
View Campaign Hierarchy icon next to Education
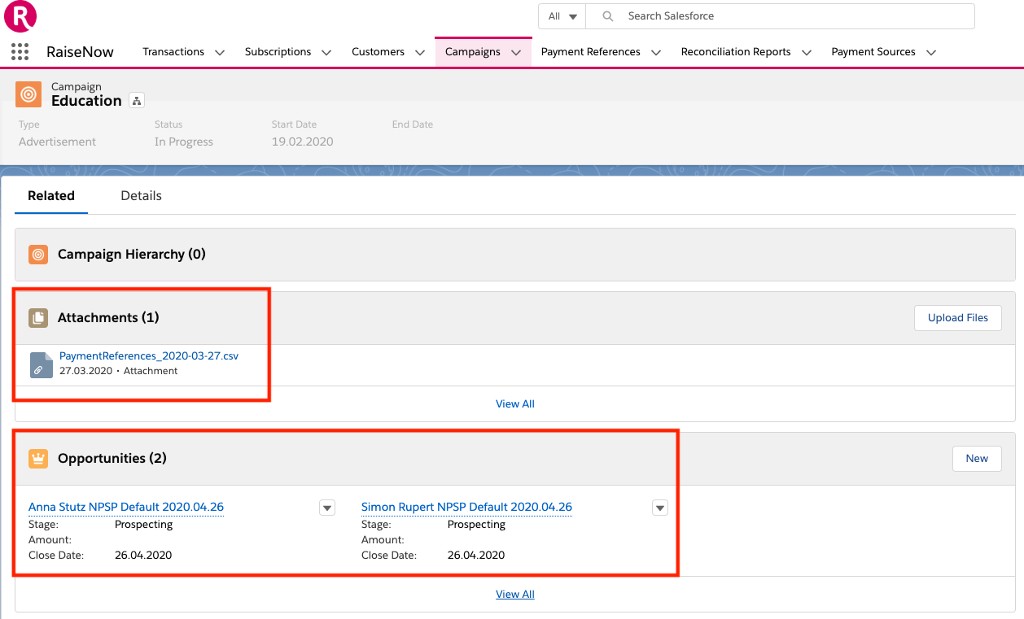pos(137,101)
